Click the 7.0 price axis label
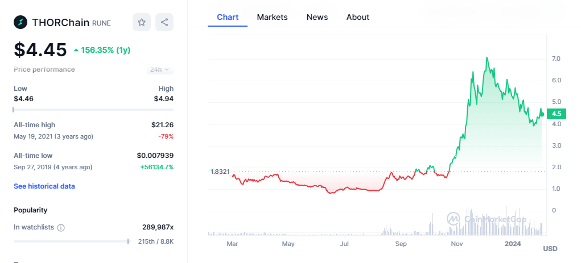The image size is (581, 263). (556, 59)
